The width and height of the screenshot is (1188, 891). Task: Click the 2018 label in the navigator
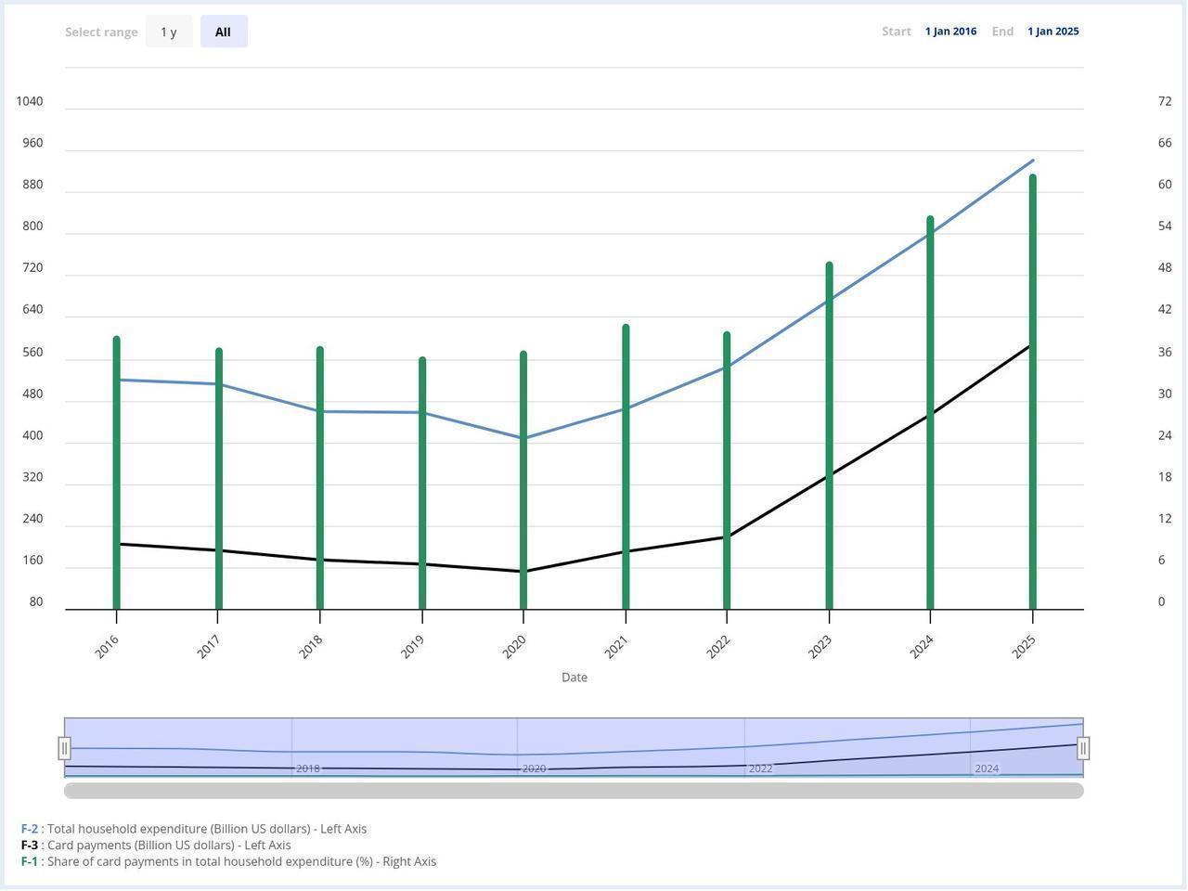coord(308,768)
